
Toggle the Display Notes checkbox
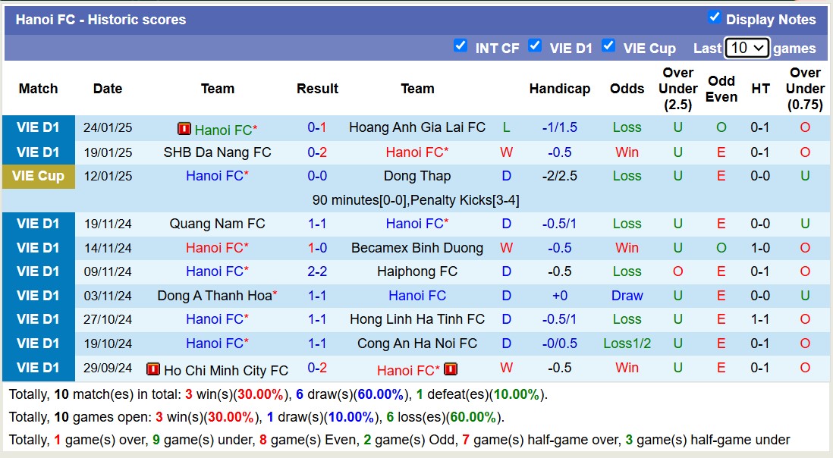click(x=714, y=19)
